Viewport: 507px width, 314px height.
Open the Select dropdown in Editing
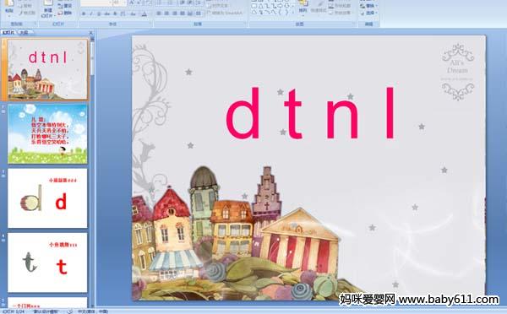tap(369, 13)
